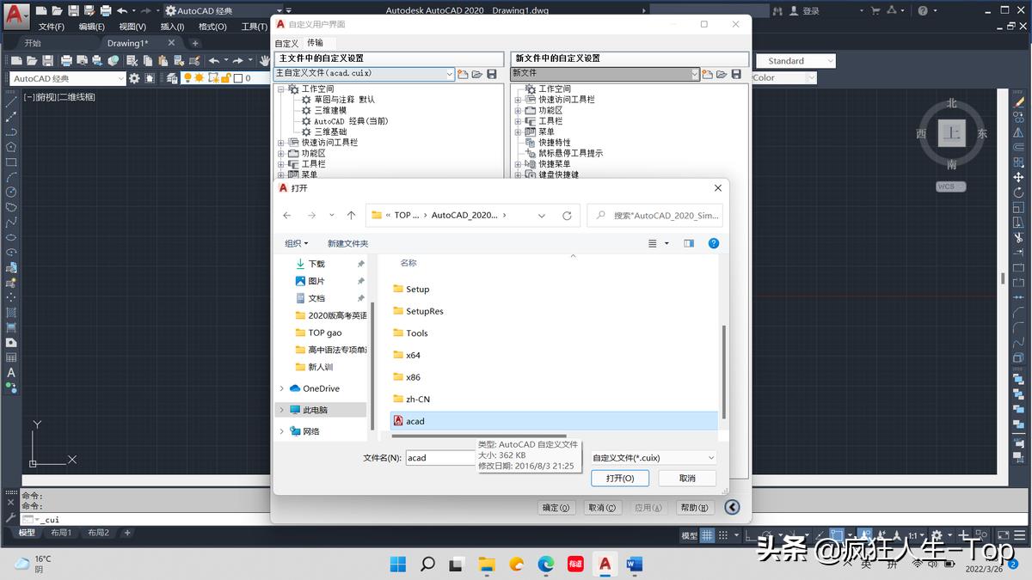The image size is (1032, 580).
Task: Select the Pan hand tool
Action: 264,61
